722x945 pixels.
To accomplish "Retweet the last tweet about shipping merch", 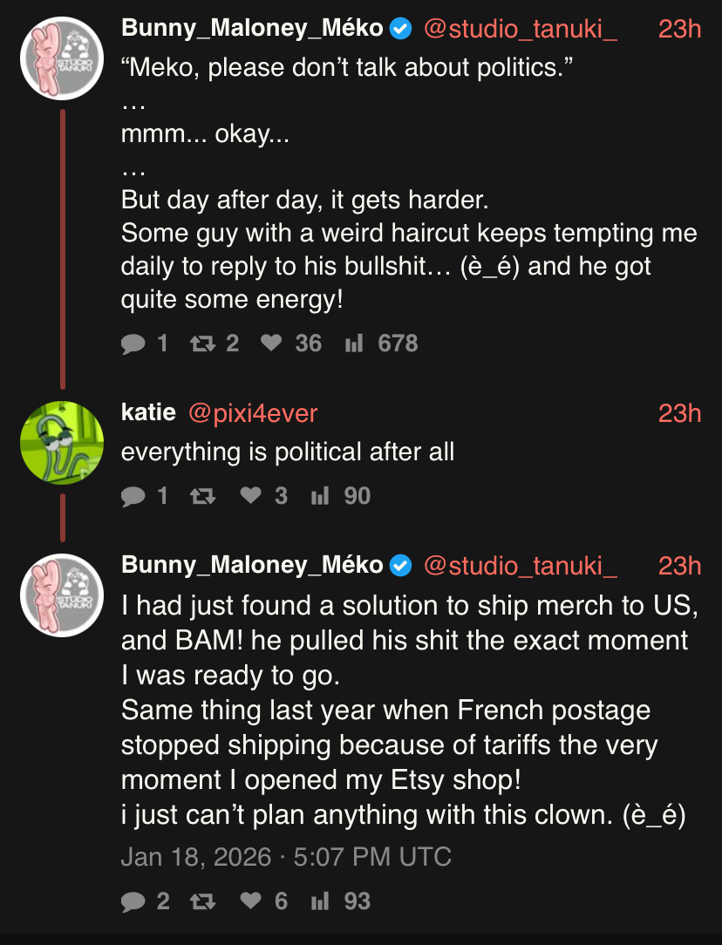I will click(x=201, y=901).
